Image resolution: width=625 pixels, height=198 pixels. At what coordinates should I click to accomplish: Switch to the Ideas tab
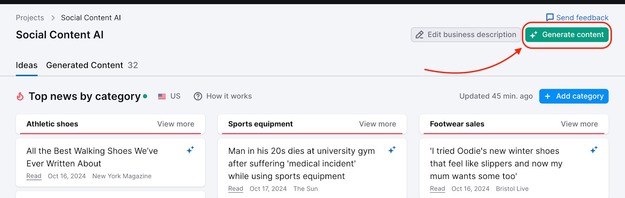(x=27, y=65)
